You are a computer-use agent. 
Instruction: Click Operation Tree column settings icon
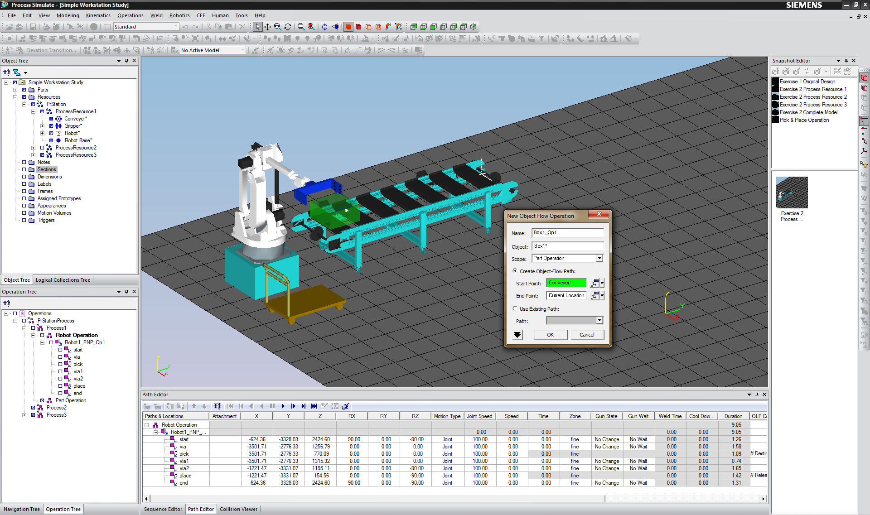coord(6,303)
